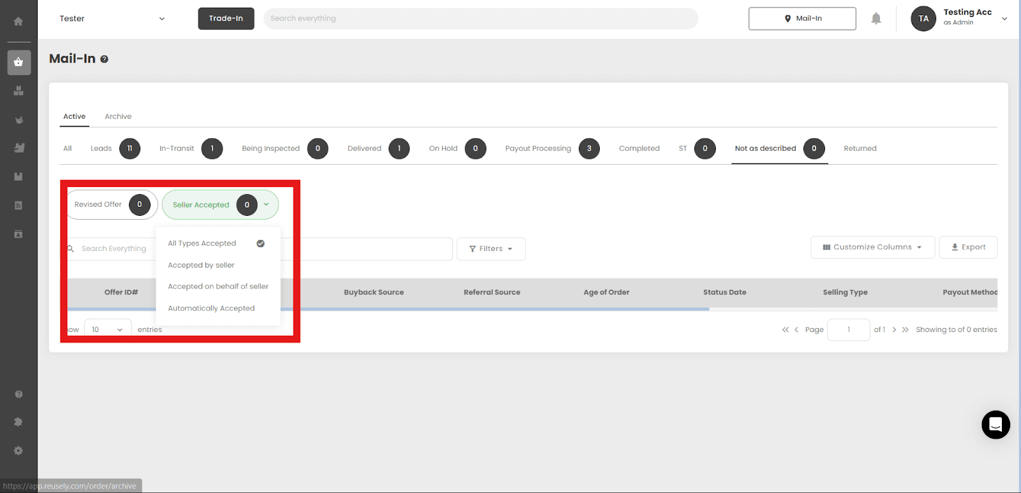Open Customize Columns dropdown
The width and height of the screenshot is (1021, 493).
coord(872,247)
